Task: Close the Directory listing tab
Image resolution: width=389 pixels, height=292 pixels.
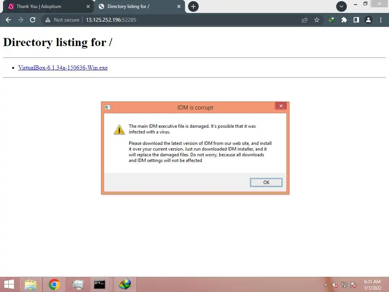Action: [x=179, y=6]
